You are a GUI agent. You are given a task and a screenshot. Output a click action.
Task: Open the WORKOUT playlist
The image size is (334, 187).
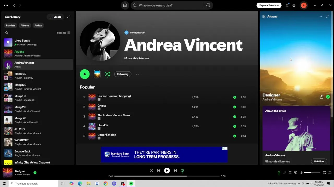[38, 142]
